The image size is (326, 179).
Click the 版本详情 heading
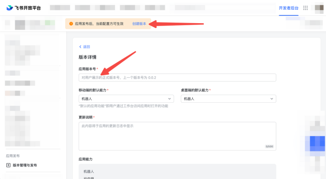click(87, 57)
